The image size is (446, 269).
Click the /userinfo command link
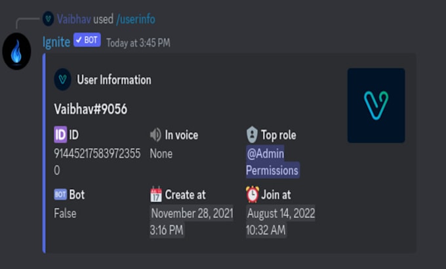(x=135, y=19)
